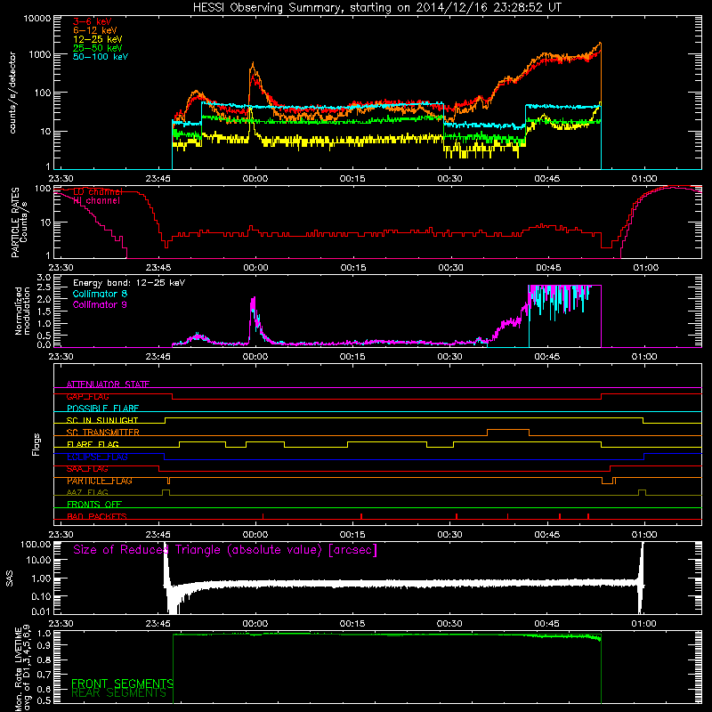The width and height of the screenshot is (712, 712).
Task: Select the Collimator 8 legend label
Action: 100,294
